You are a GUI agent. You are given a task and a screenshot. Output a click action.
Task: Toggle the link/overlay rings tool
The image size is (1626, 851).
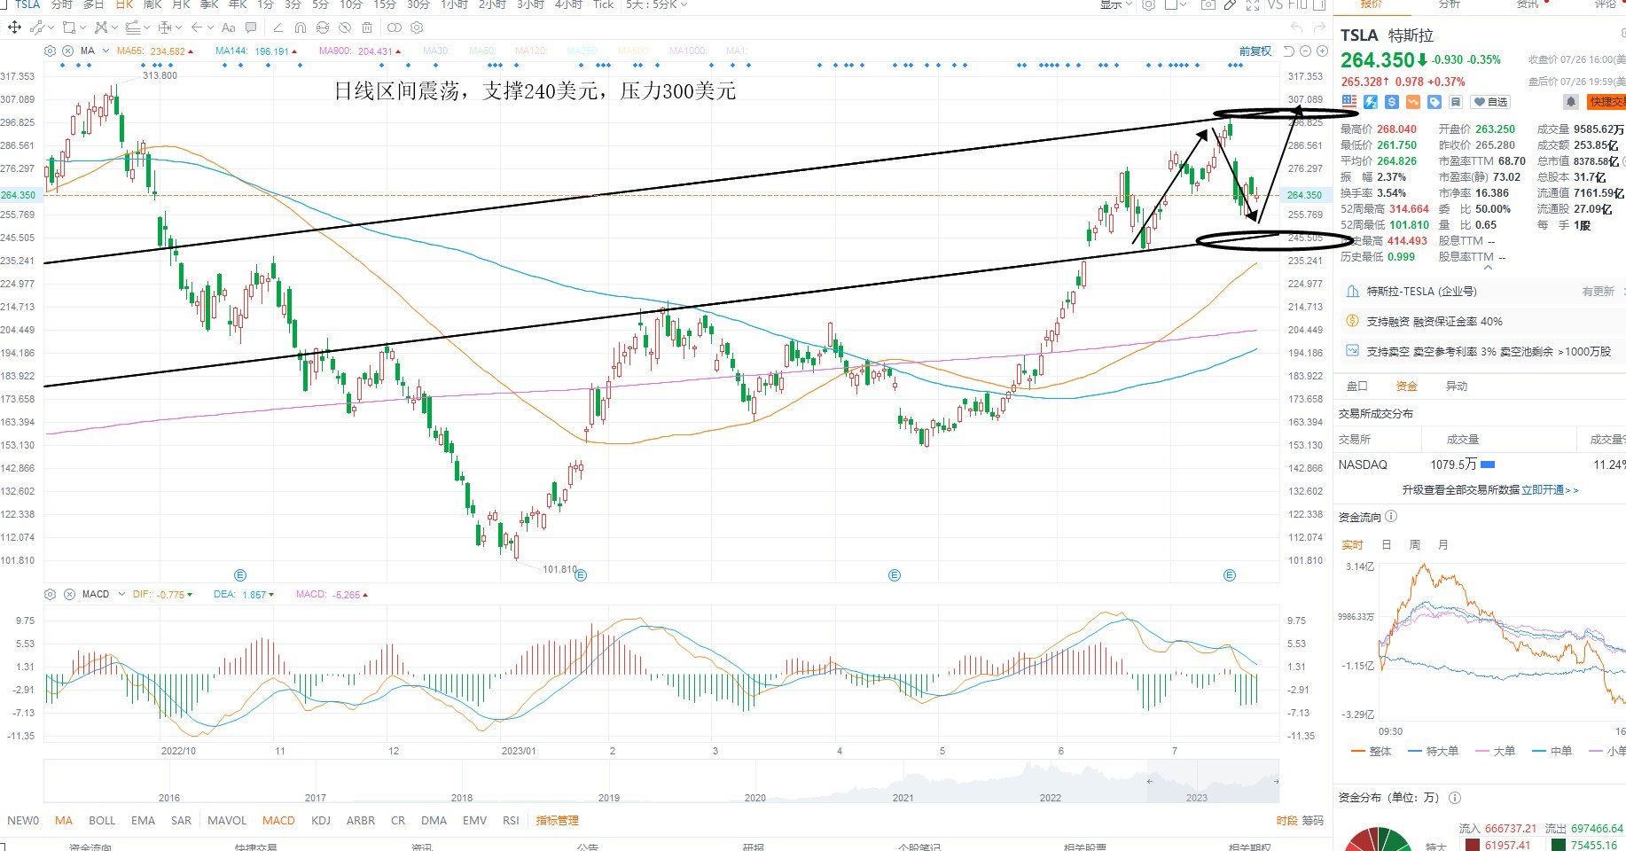395,27
